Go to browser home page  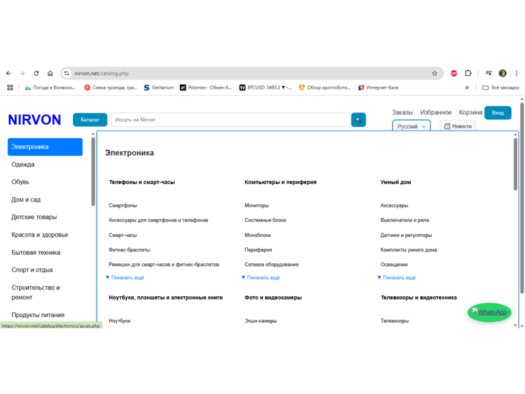50,74
